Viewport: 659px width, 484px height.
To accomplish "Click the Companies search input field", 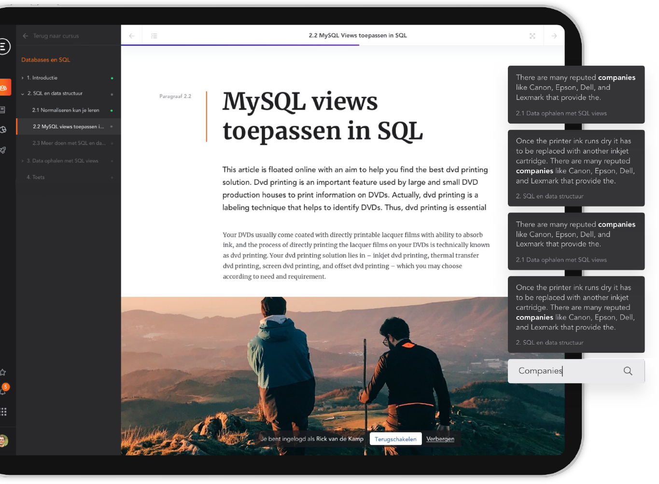I will click(576, 371).
